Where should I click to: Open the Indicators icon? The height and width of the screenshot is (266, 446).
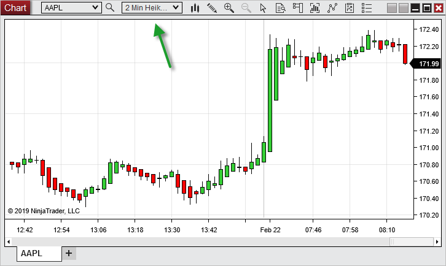[x=332, y=8]
